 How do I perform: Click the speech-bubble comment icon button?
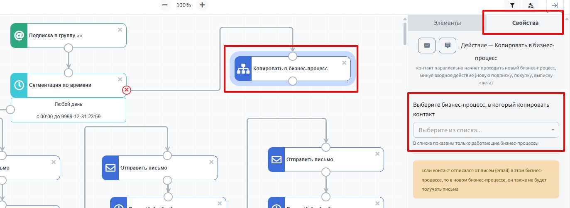(448, 45)
